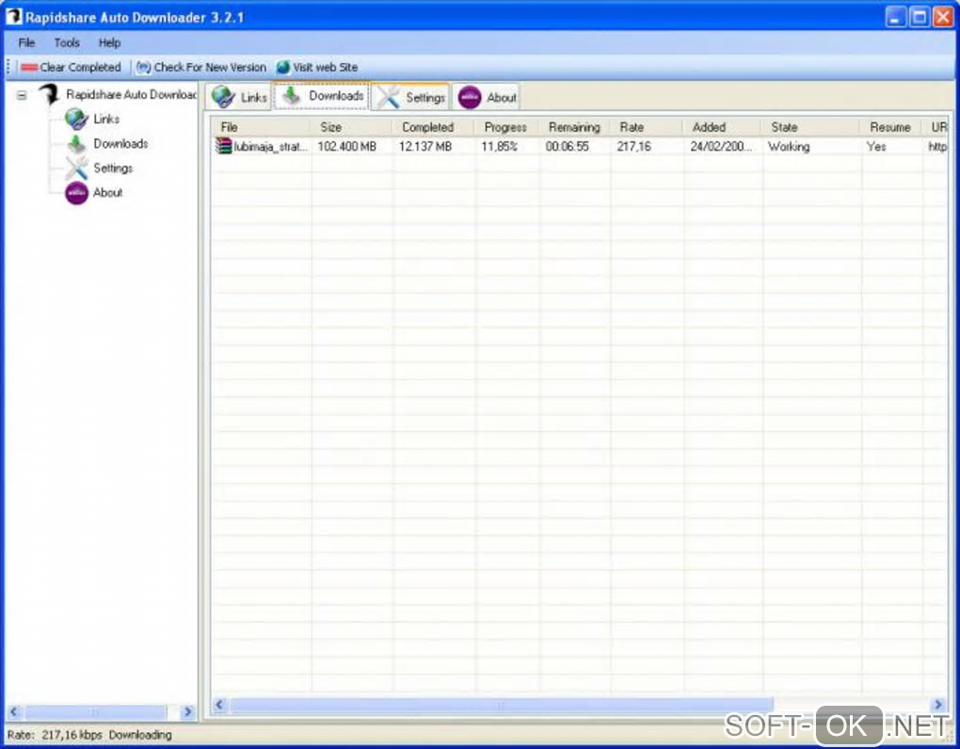
Task: Click sidebar tree scroll left arrow
Action: tap(15, 712)
